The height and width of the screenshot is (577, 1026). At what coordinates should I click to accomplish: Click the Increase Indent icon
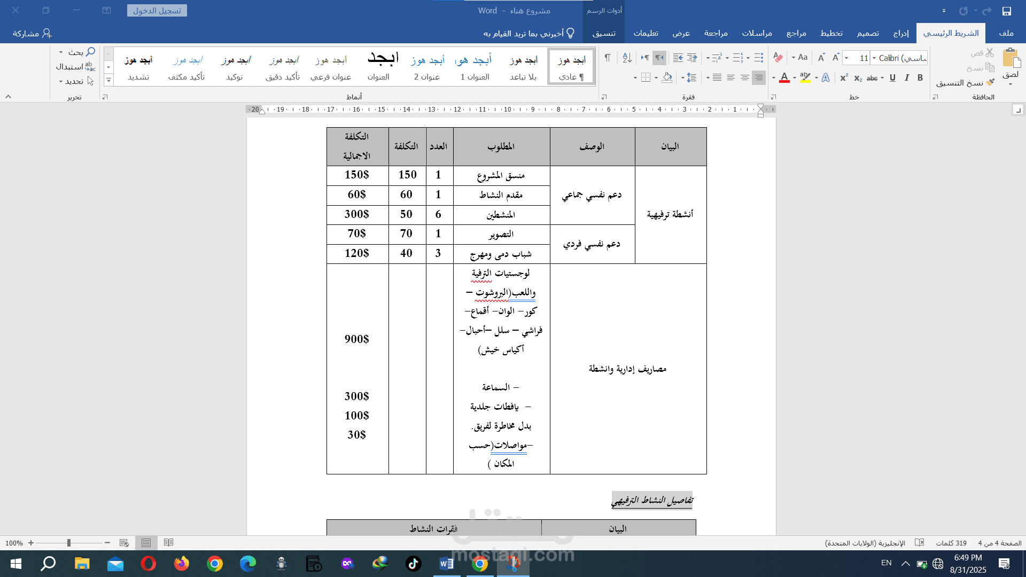coord(678,58)
